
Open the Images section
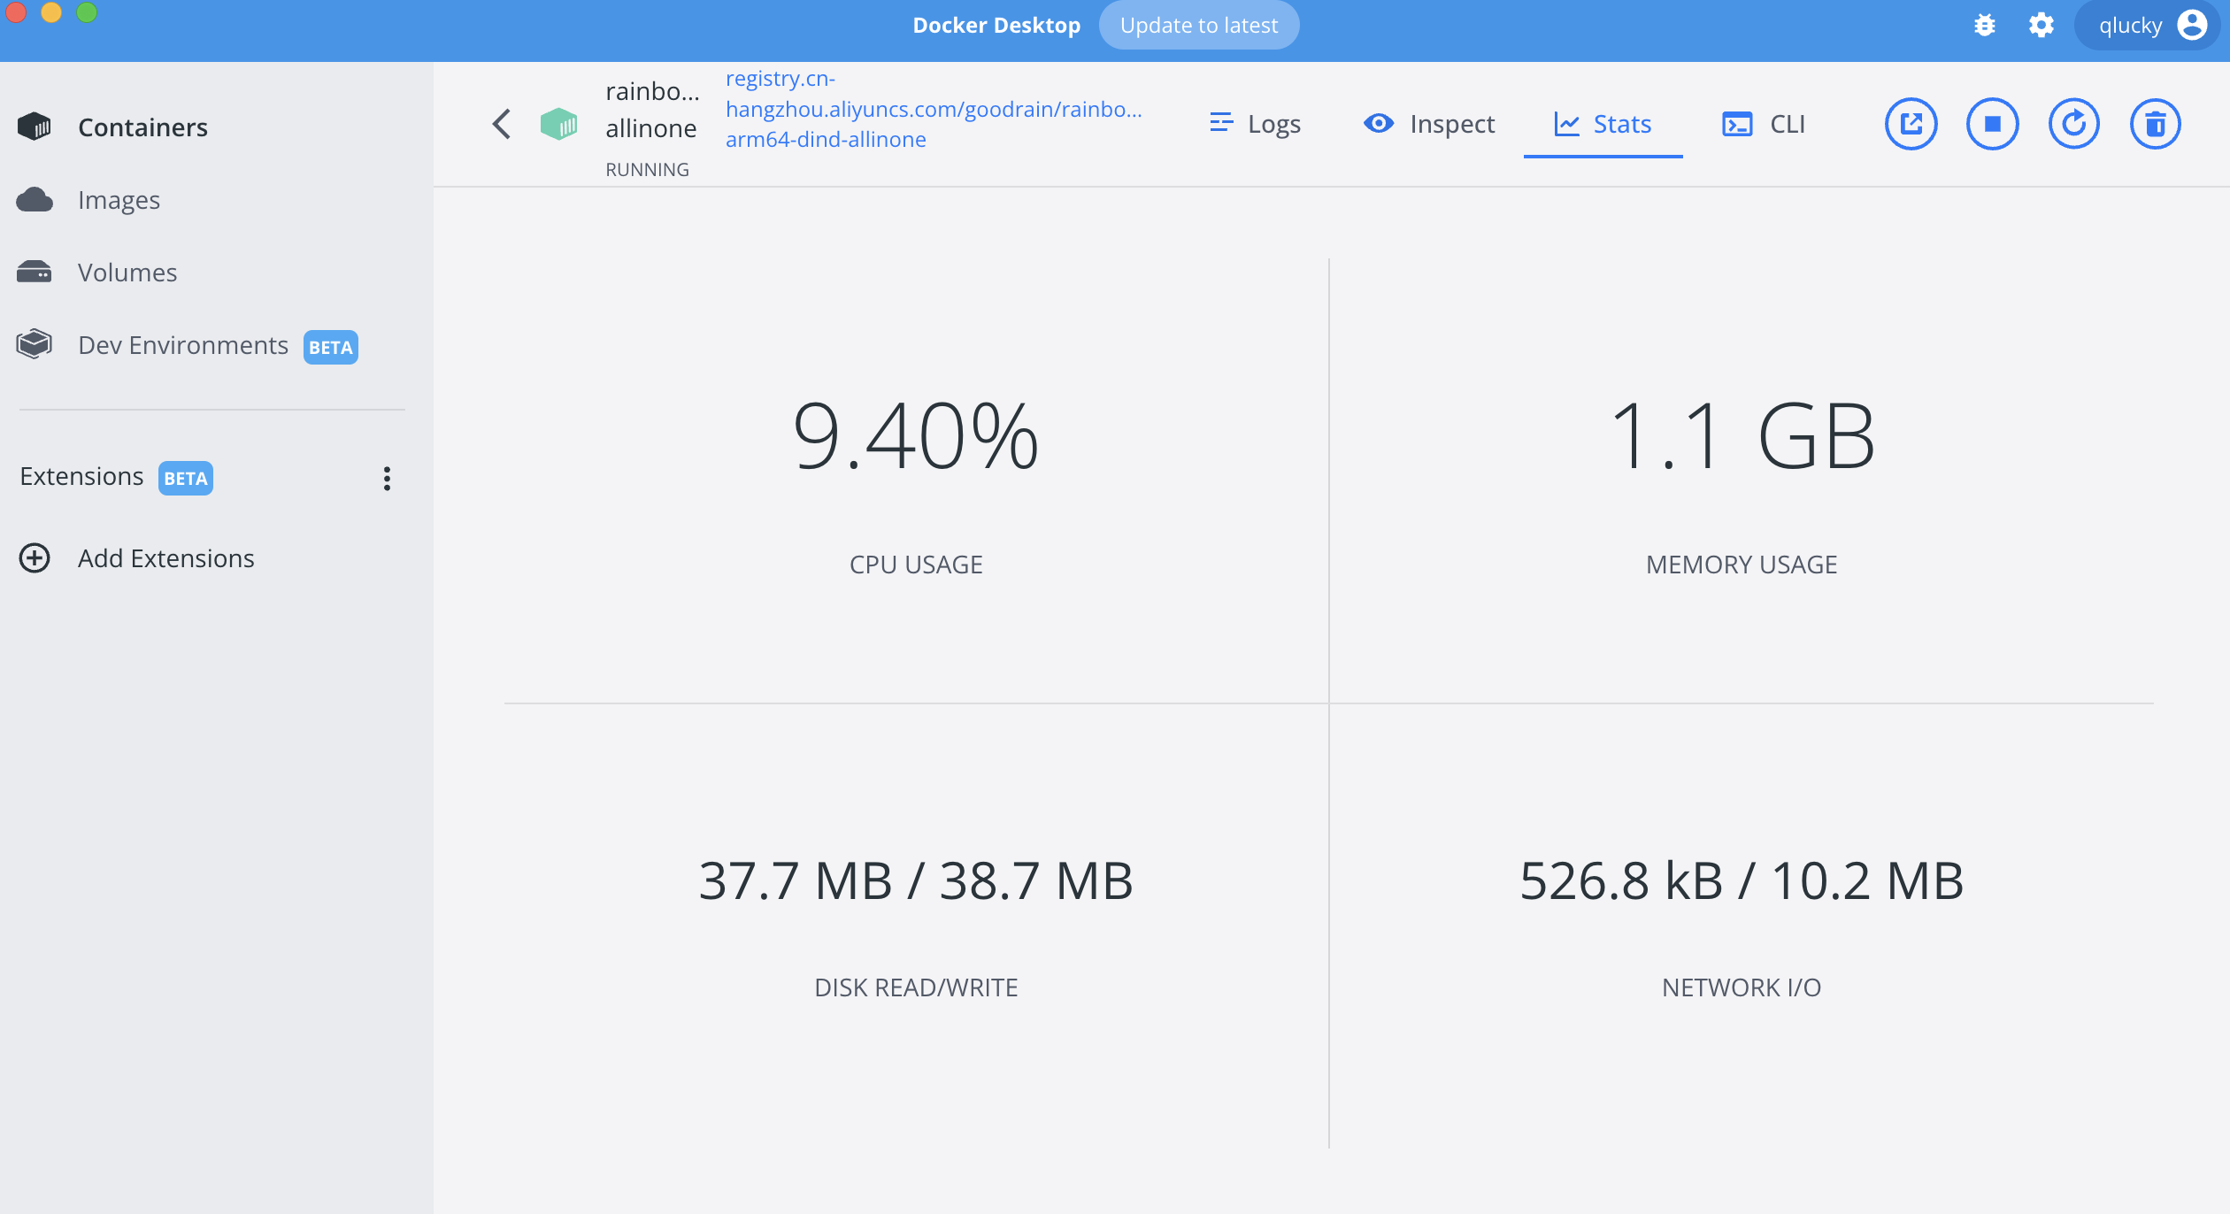pyautogui.click(x=119, y=200)
